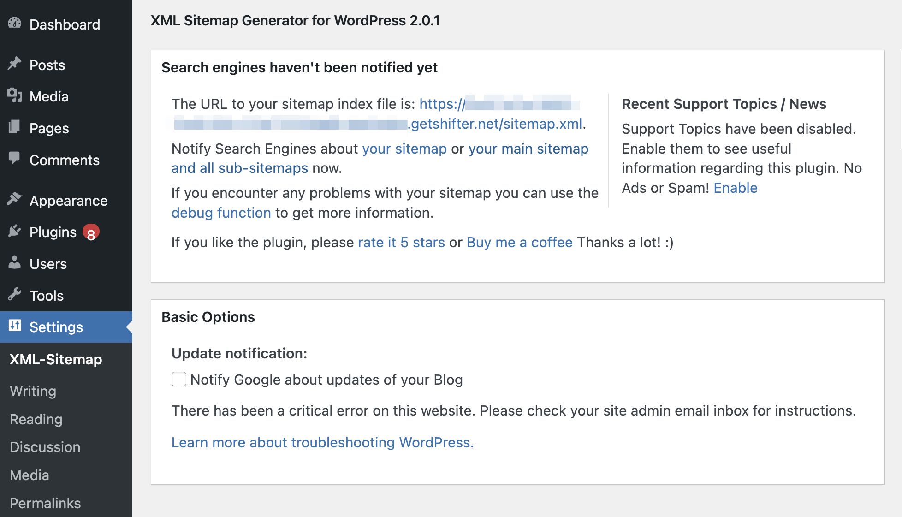This screenshot has width=902, height=517.
Task: Click Enable to turn on support topics
Action: pyautogui.click(x=736, y=188)
